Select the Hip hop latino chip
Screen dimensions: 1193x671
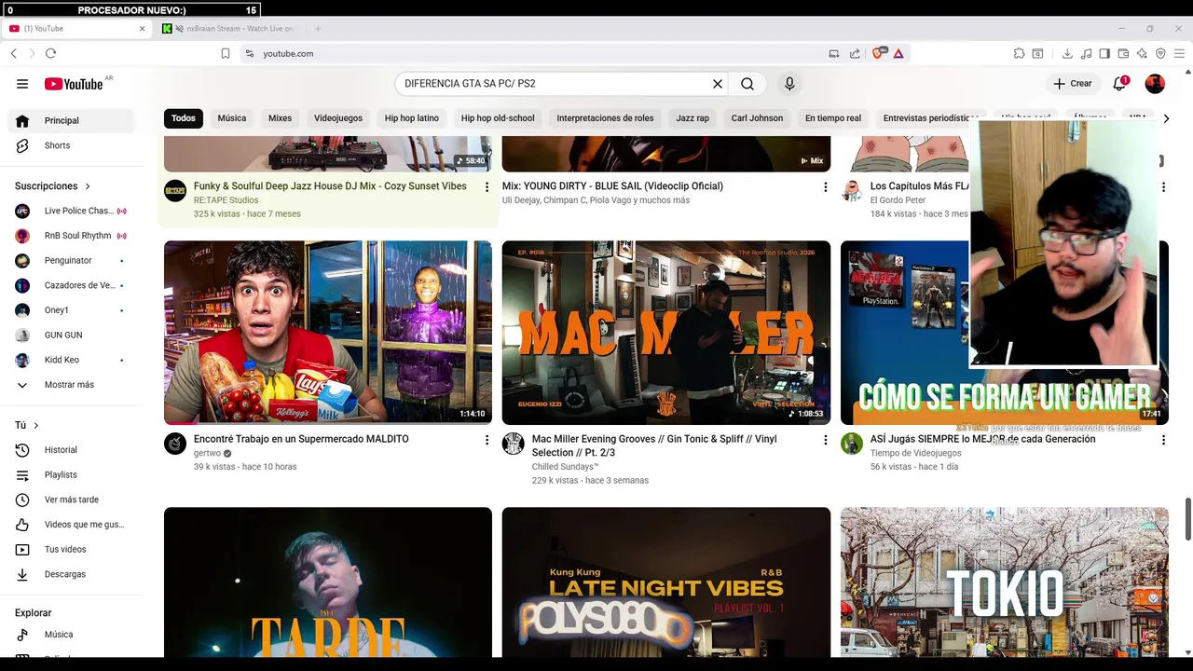[x=412, y=118]
